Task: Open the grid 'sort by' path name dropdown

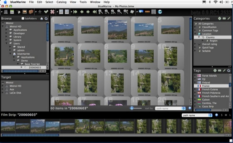Action: click(x=171, y=108)
